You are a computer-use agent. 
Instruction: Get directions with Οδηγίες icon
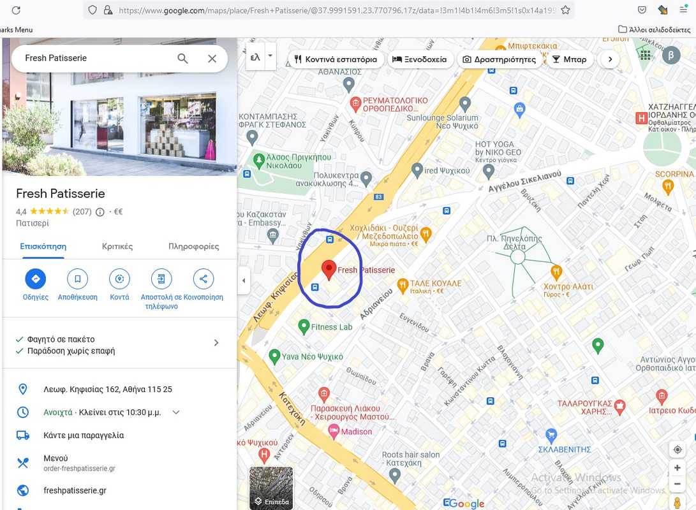[x=36, y=279]
